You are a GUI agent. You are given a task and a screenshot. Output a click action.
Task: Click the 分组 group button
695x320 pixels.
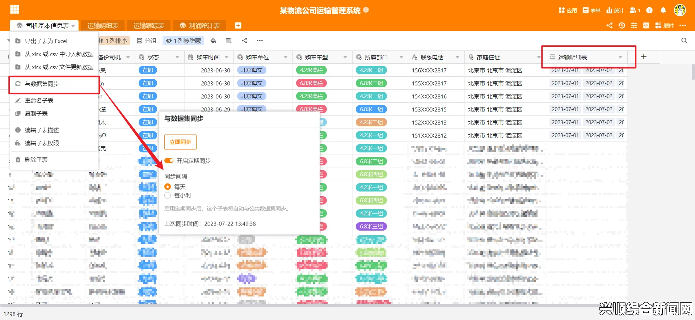[147, 41]
